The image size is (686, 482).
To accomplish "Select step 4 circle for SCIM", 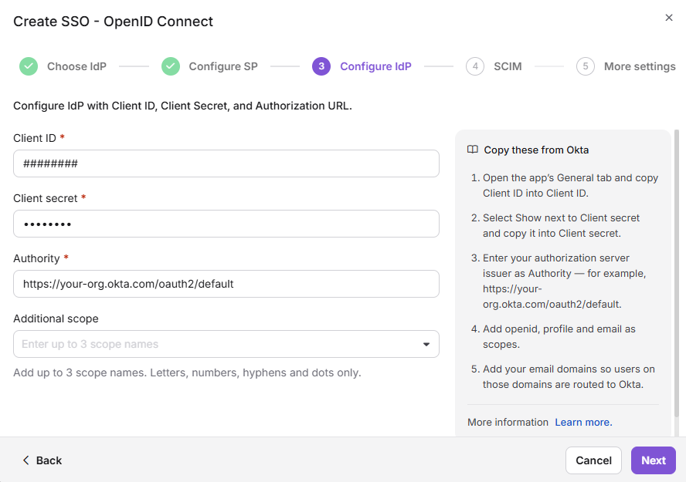I will pos(475,66).
